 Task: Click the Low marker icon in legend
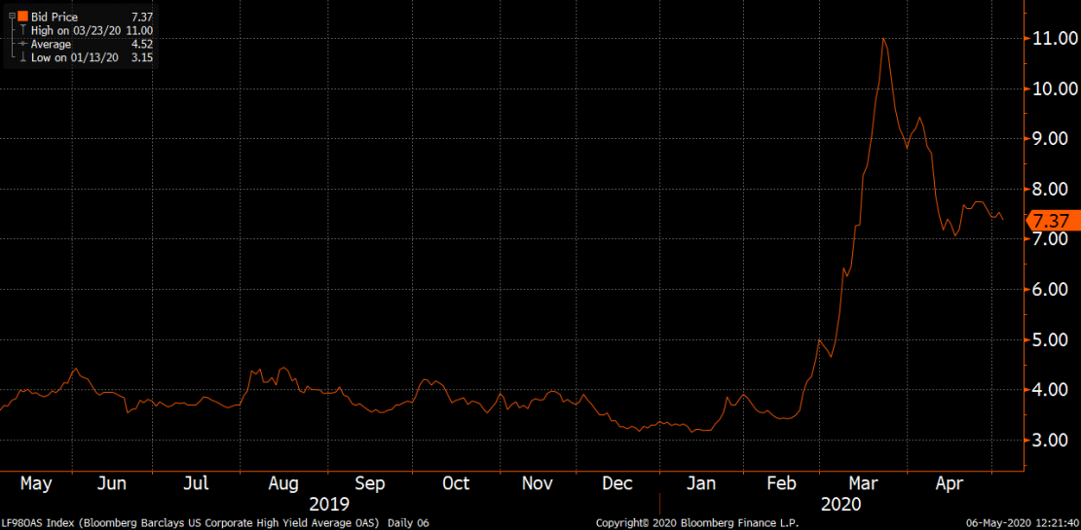pyautogui.click(x=21, y=57)
